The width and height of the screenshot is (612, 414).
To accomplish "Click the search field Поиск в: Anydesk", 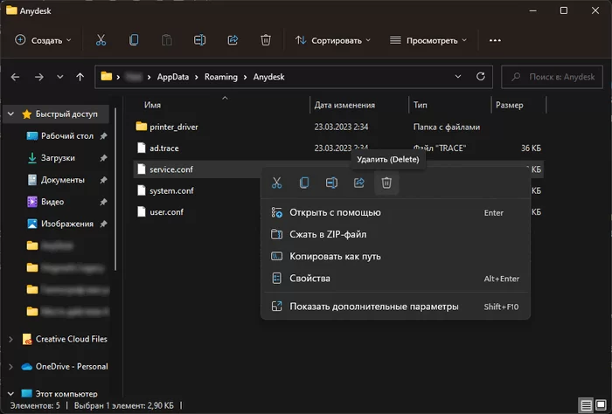I will coord(555,77).
